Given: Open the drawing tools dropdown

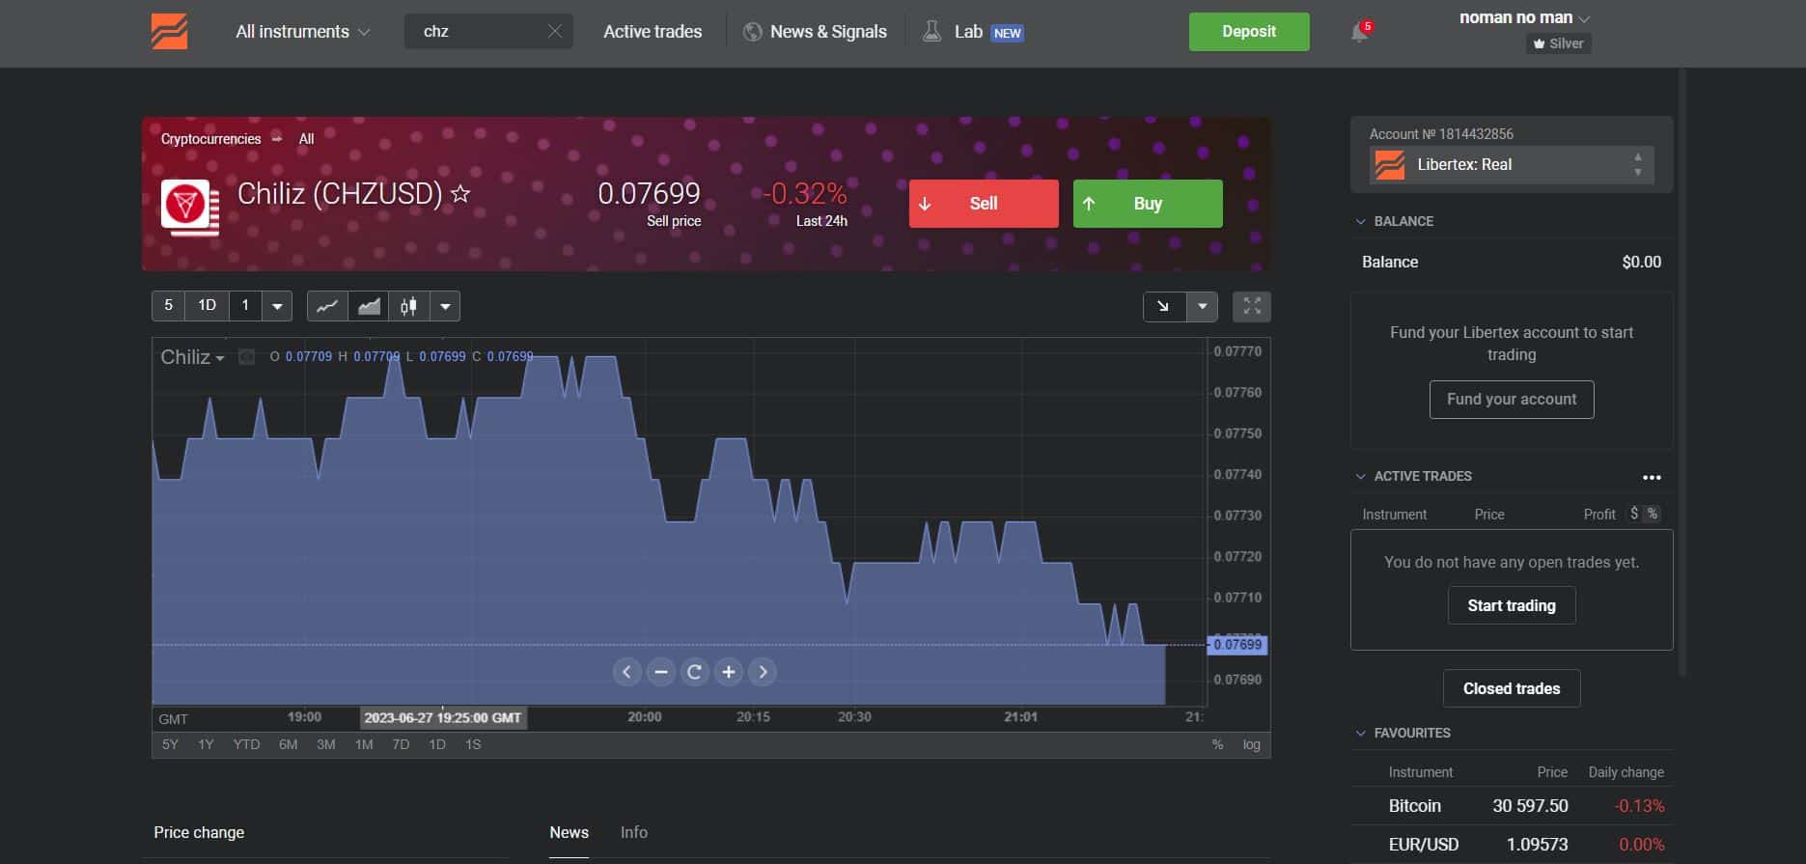Looking at the screenshot, I should (1202, 306).
